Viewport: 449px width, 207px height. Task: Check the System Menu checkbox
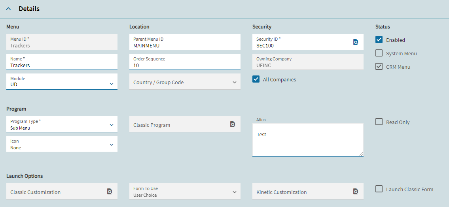(x=379, y=53)
